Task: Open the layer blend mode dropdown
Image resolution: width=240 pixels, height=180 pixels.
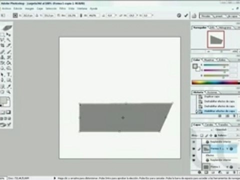Action: click(202, 129)
